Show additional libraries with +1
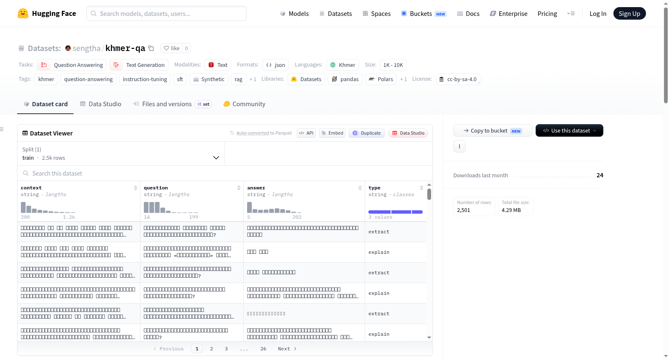The image size is (669, 360). pyautogui.click(x=403, y=79)
